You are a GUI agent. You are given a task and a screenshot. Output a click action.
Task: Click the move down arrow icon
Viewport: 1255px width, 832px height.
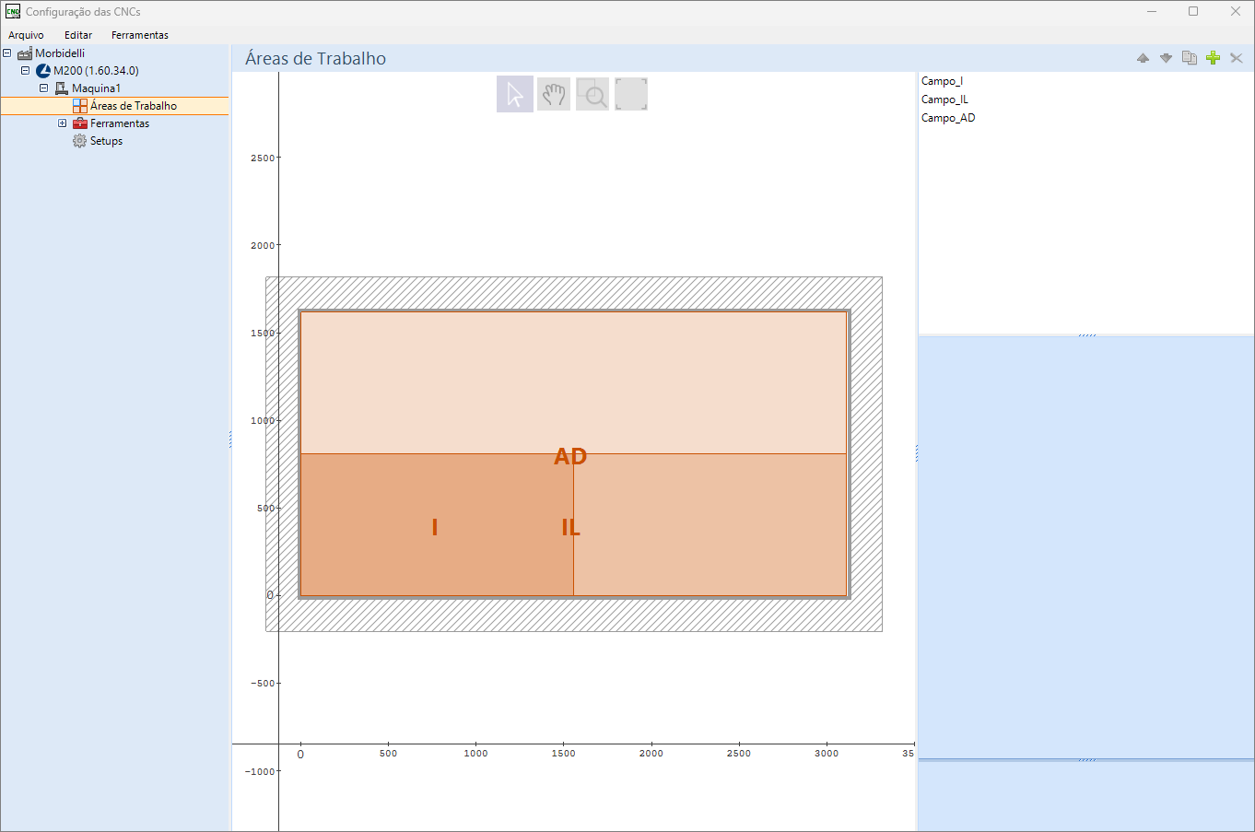pyautogui.click(x=1166, y=58)
